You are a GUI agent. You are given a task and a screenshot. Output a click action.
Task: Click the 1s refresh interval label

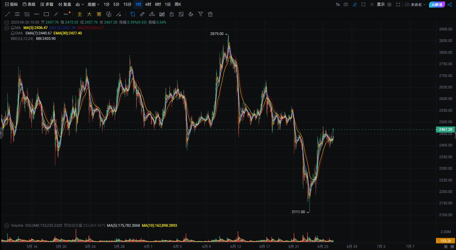click(x=338, y=5)
